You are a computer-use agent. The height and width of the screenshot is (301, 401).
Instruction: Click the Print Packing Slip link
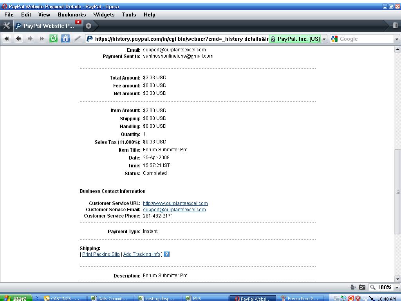click(x=101, y=254)
